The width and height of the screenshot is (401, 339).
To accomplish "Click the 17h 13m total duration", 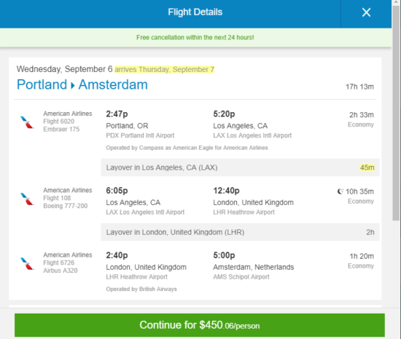I will coord(359,87).
